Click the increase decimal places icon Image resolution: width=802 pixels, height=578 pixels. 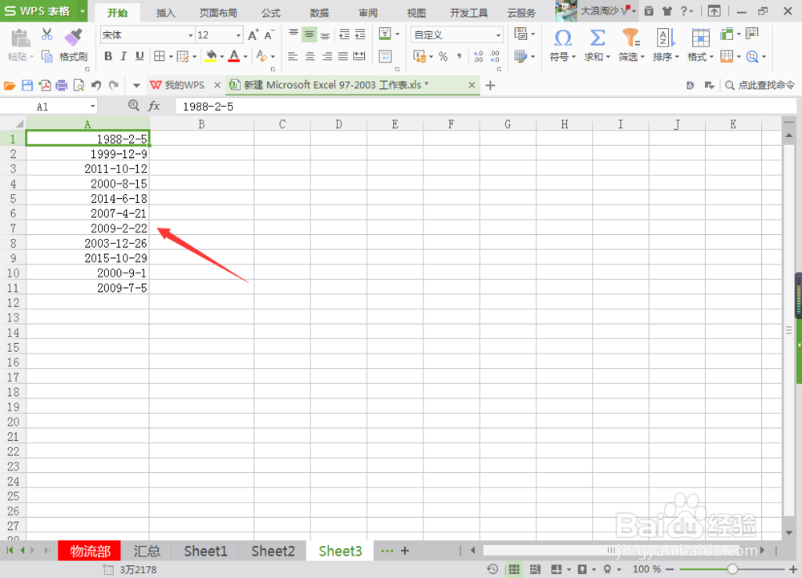(x=478, y=57)
